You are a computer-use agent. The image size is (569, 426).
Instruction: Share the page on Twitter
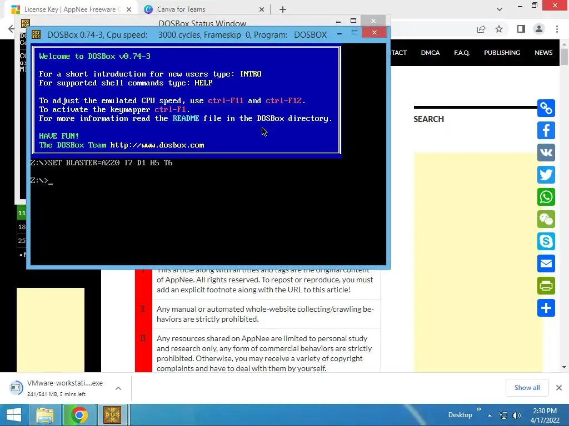[546, 175]
